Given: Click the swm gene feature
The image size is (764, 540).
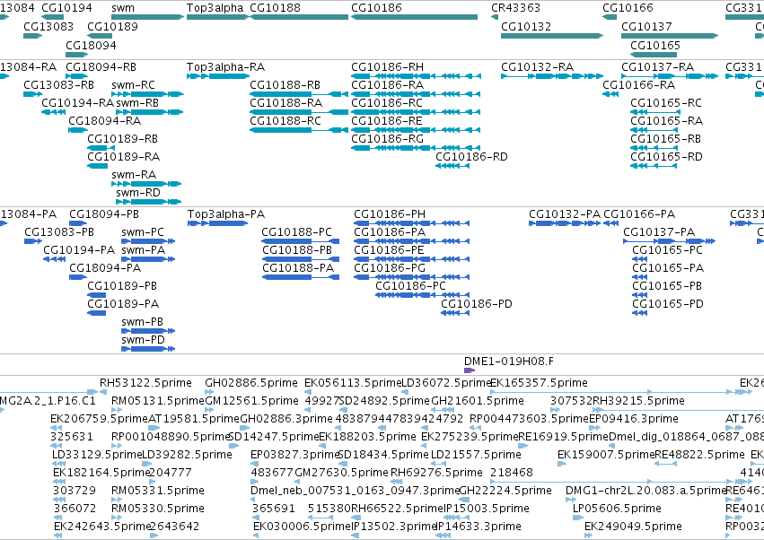Looking at the screenshot, I should (x=147, y=17).
